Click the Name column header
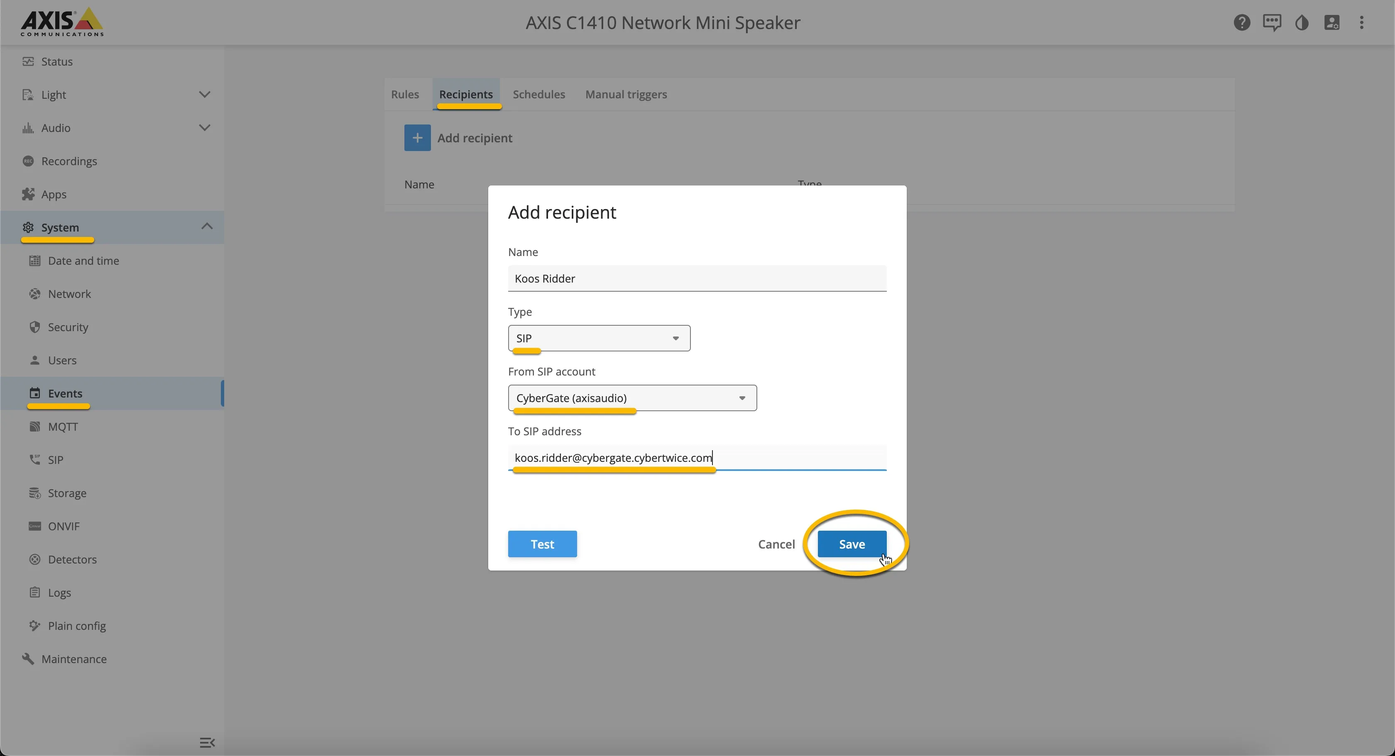This screenshot has height=756, width=1395. pyautogui.click(x=419, y=185)
